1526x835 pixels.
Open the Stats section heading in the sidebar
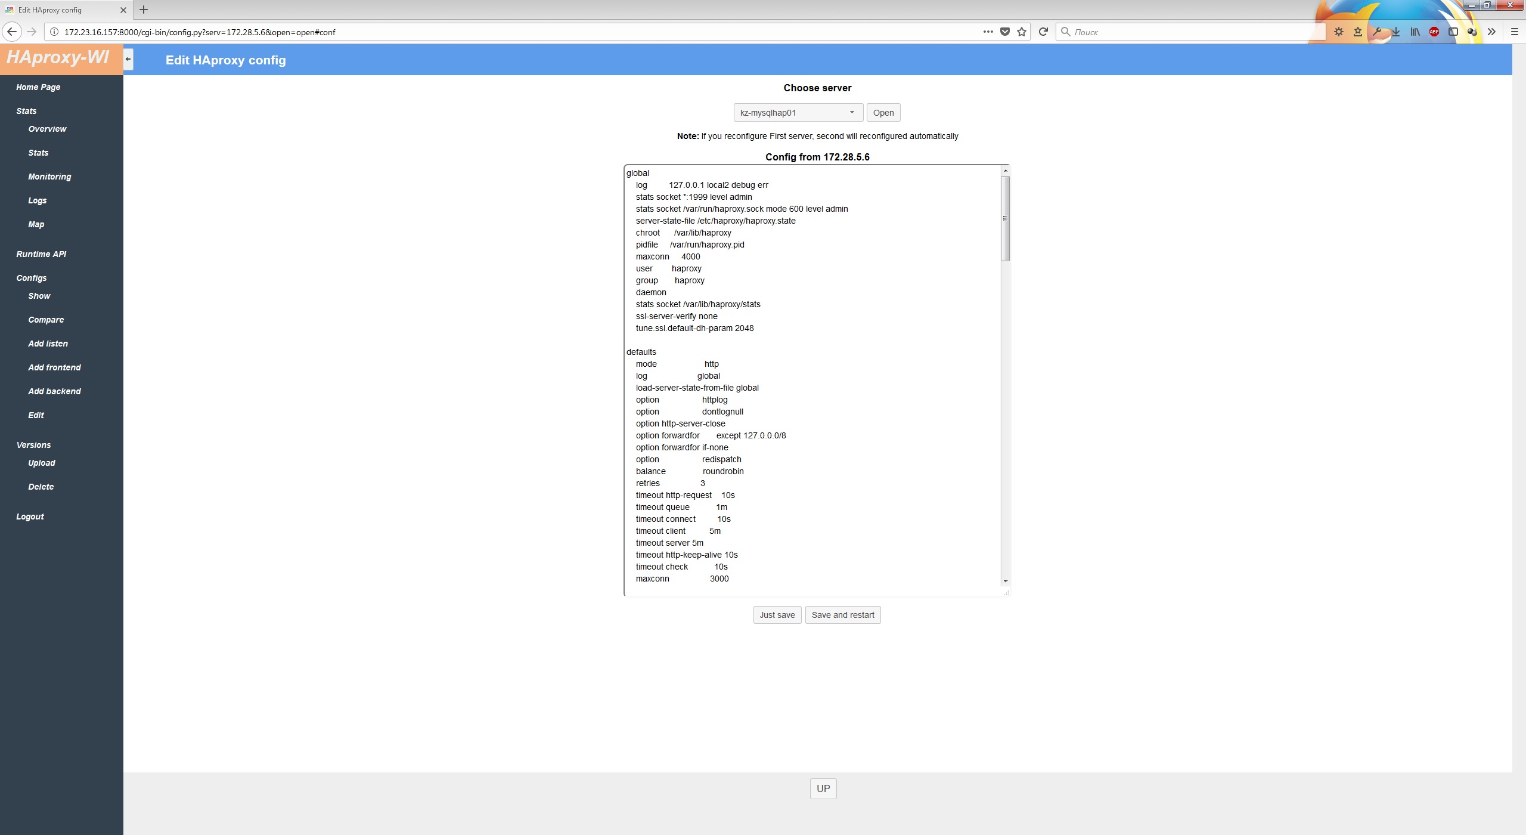pyautogui.click(x=26, y=111)
